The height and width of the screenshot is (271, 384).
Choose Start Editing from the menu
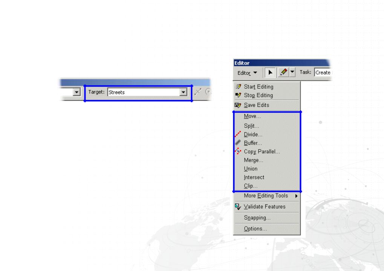(267, 87)
